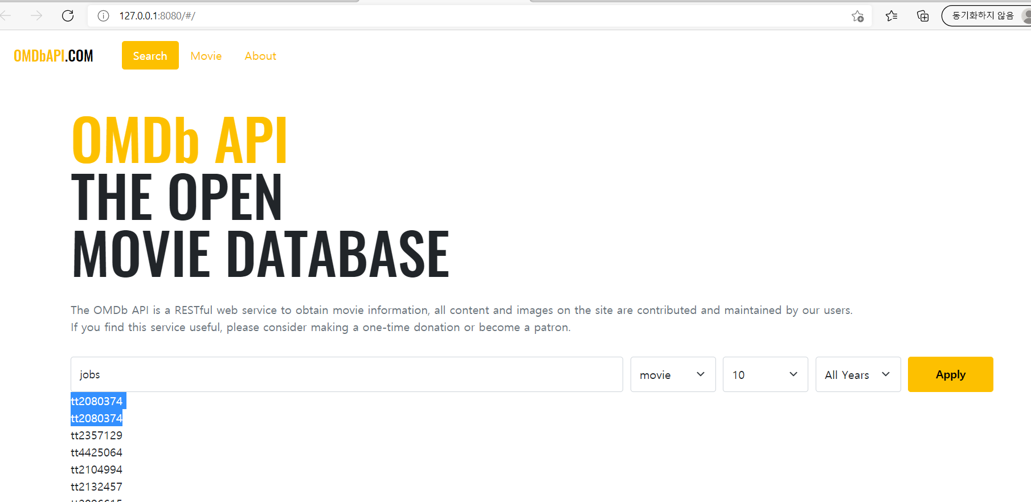Expand the movie type dropdown
Viewport: 1031px width, 502px height.
tap(673, 374)
